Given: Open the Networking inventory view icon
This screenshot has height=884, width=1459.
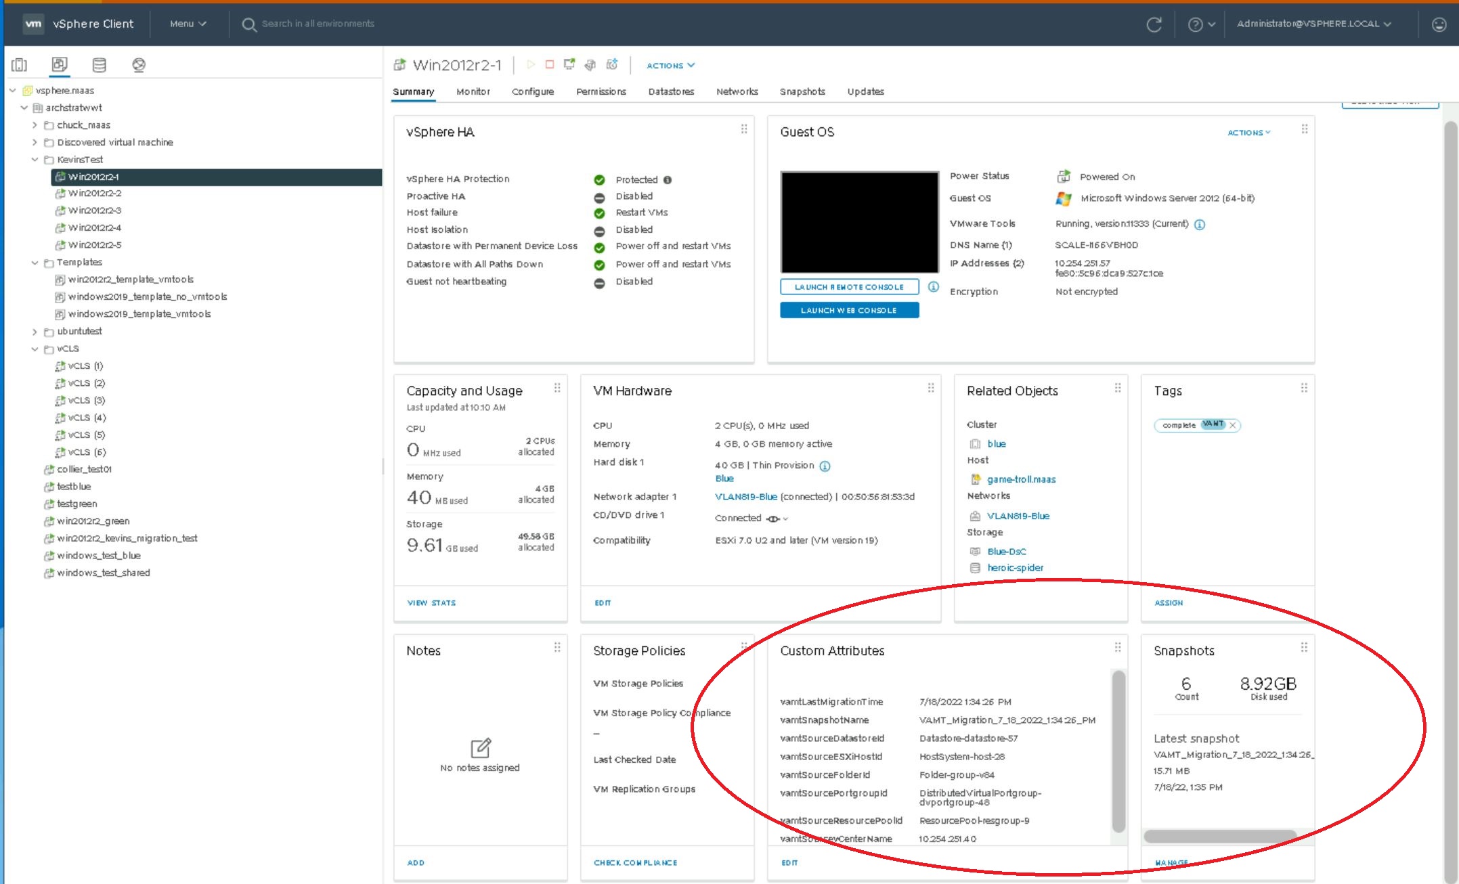Looking at the screenshot, I should [x=139, y=65].
